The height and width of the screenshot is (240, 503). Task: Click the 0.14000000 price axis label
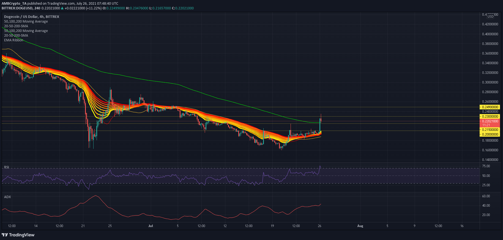coord(490,160)
